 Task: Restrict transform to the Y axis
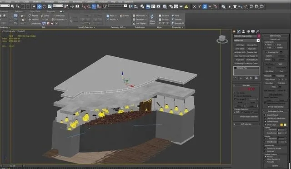(x=200, y=7)
